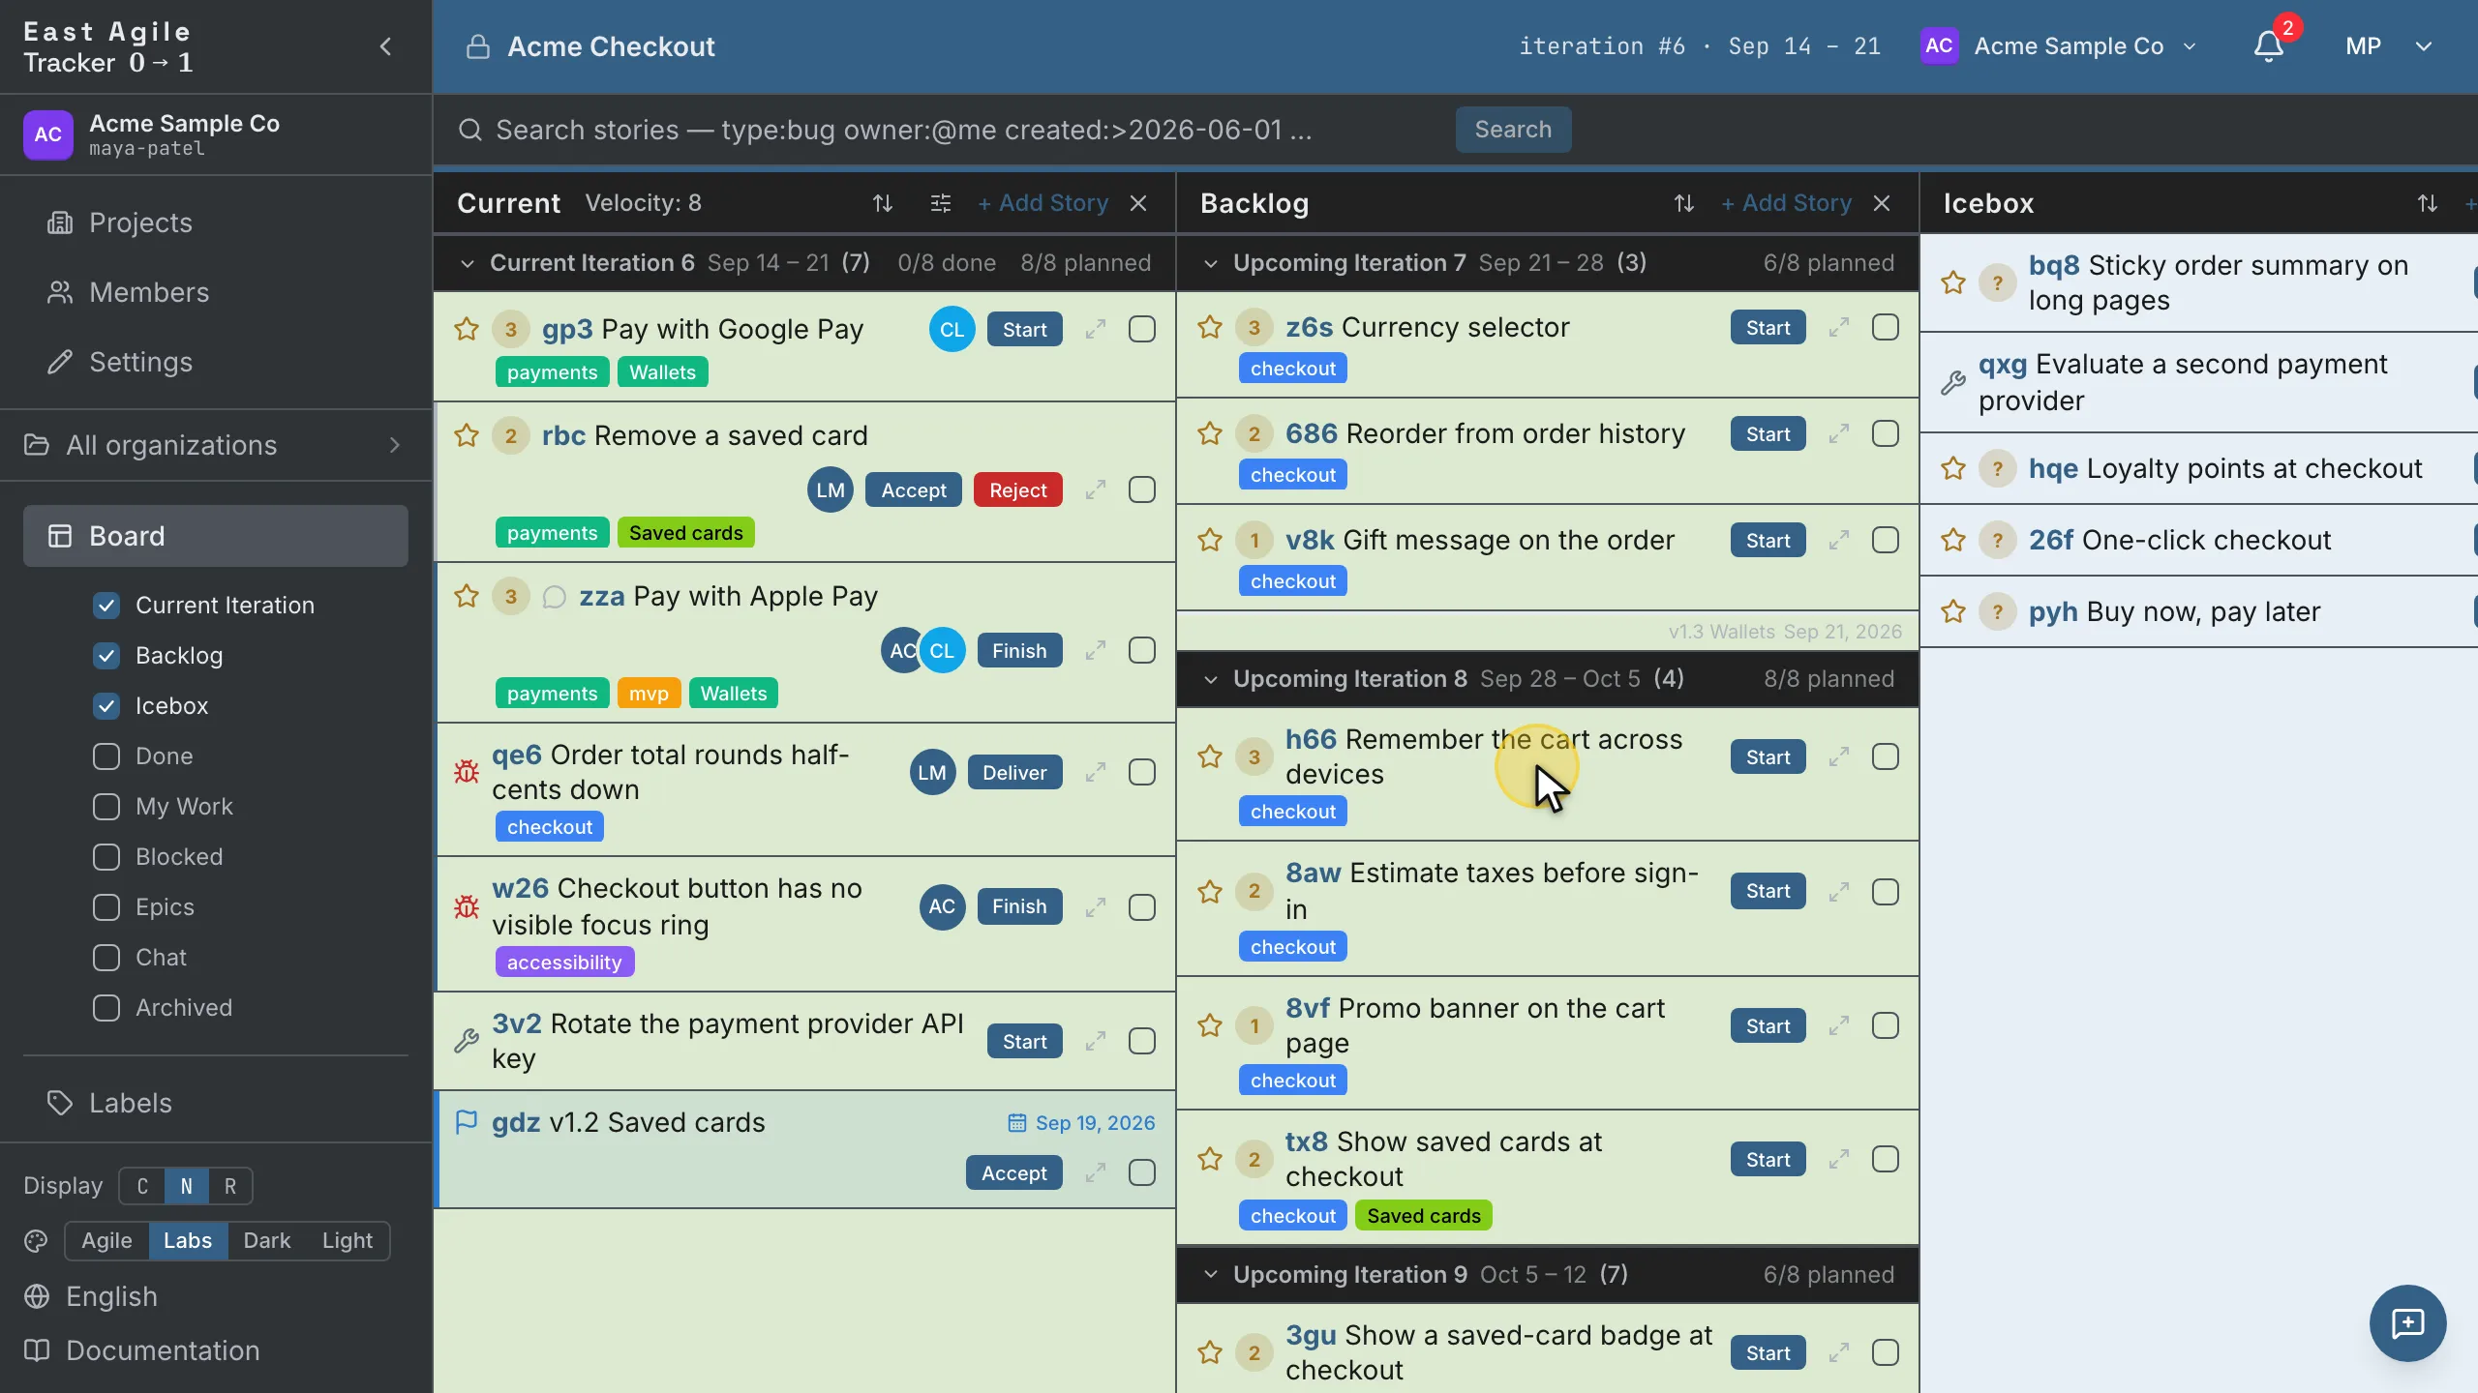Click the lock icon beside Acme Checkout

pyautogui.click(x=478, y=46)
